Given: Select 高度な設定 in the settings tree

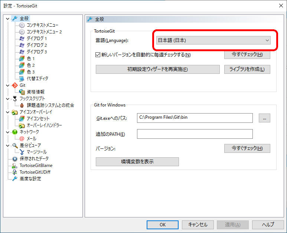Looking at the screenshot, I should (30, 179).
